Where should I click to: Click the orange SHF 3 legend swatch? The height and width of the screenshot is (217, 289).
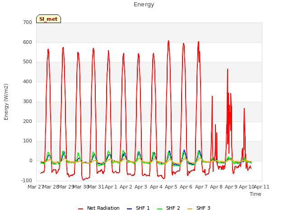point(190,209)
